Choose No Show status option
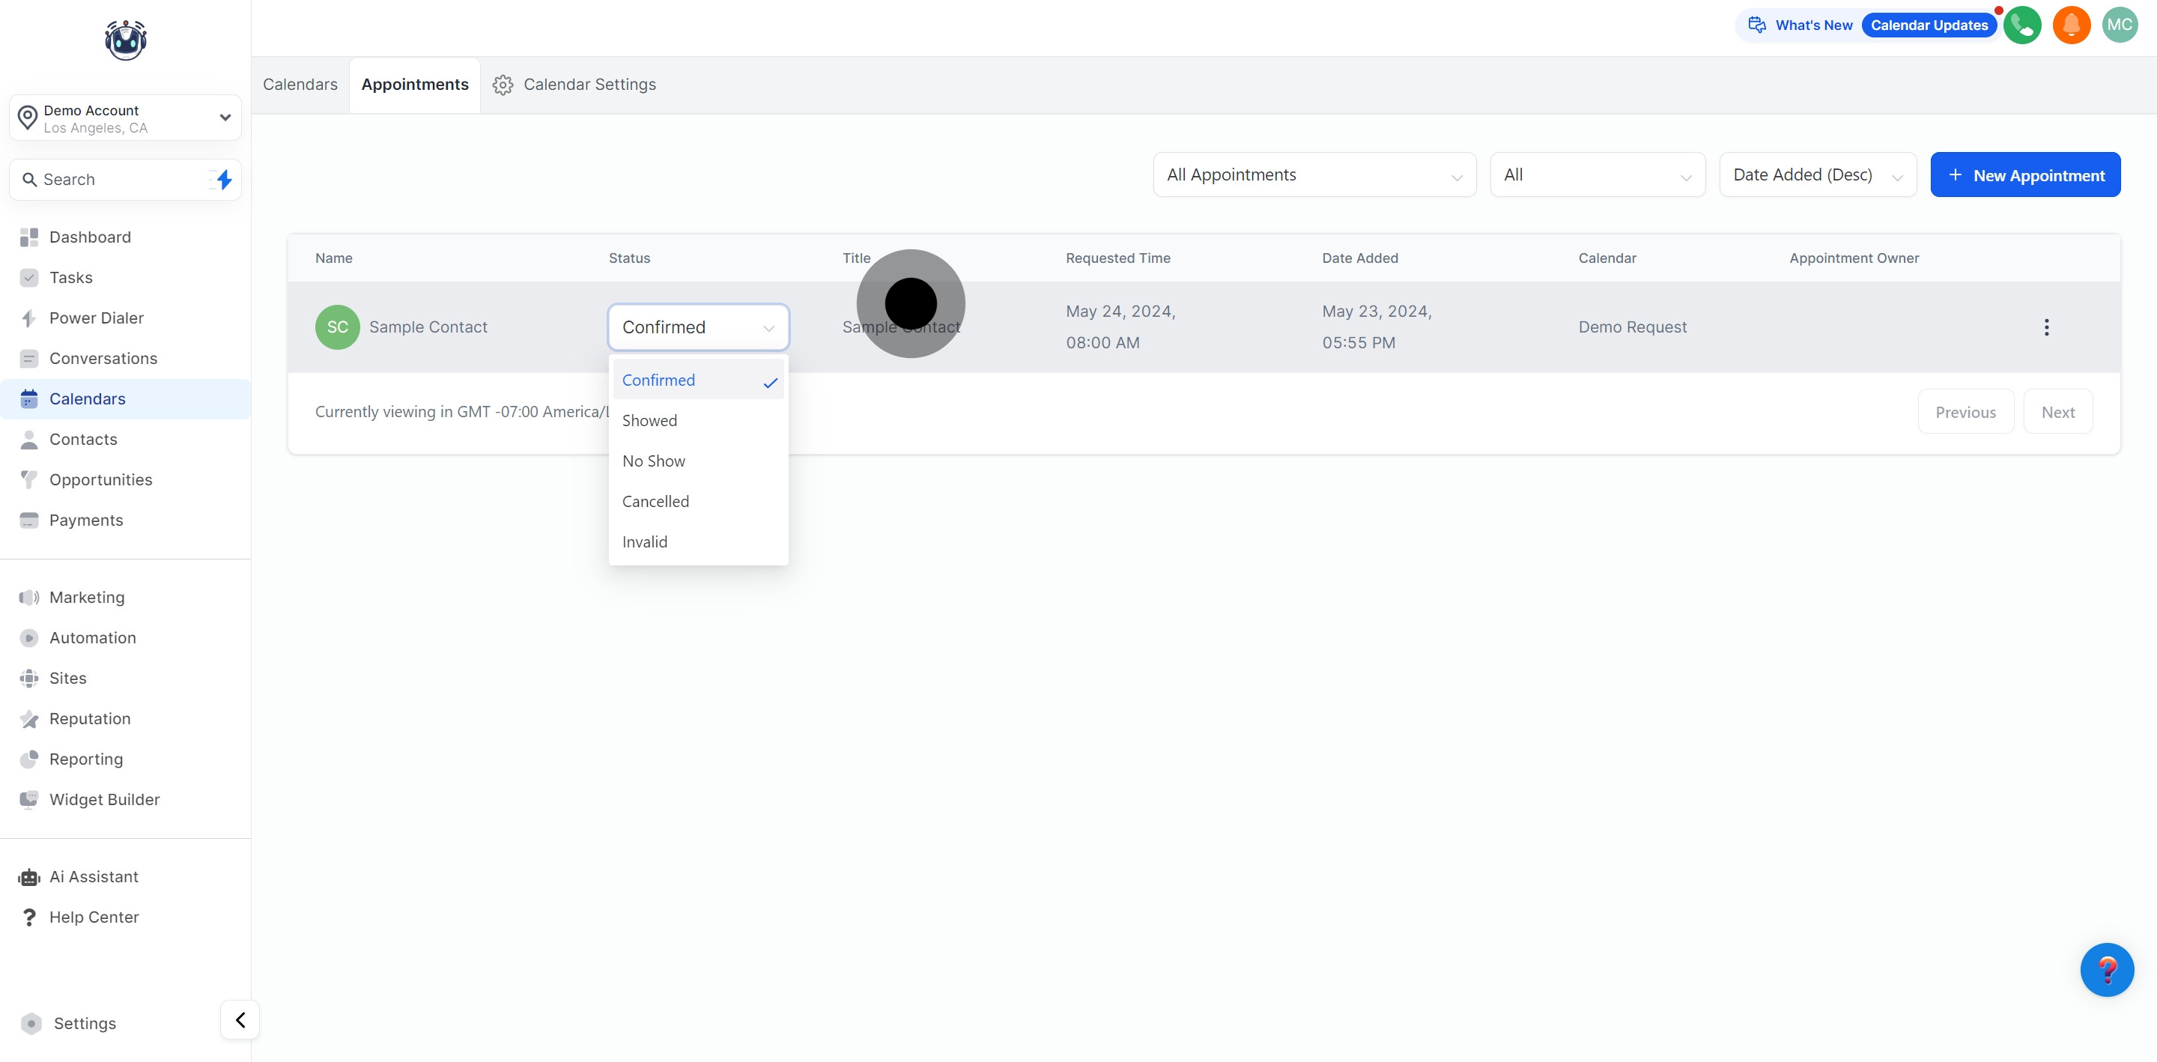The height and width of the screenshot is (1062, 2157). 653,461
